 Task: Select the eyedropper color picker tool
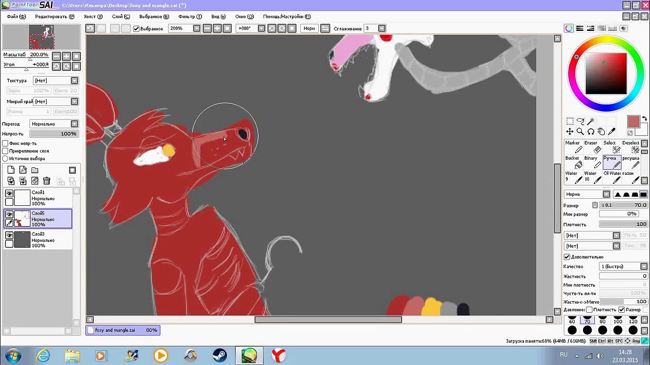(x=612, y=132)
